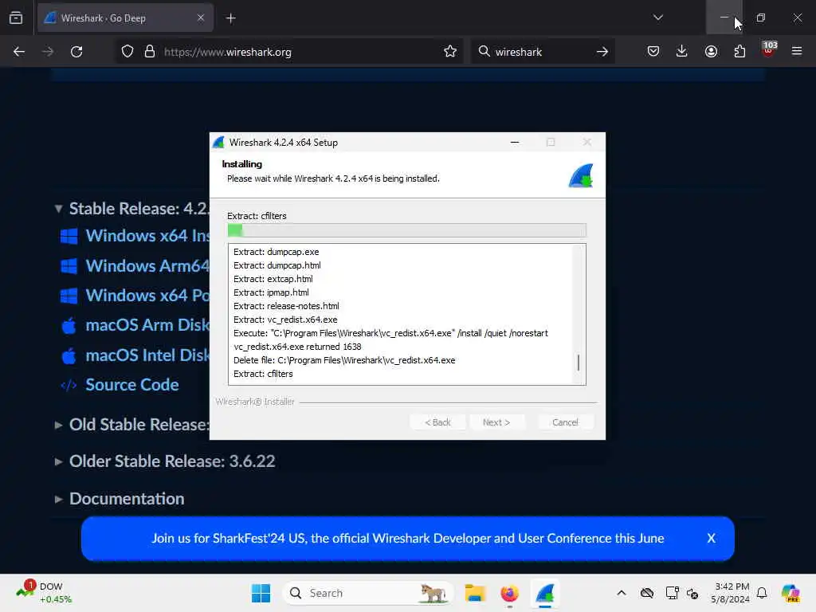Show hidden system tray icons

[x=622, y=593]
